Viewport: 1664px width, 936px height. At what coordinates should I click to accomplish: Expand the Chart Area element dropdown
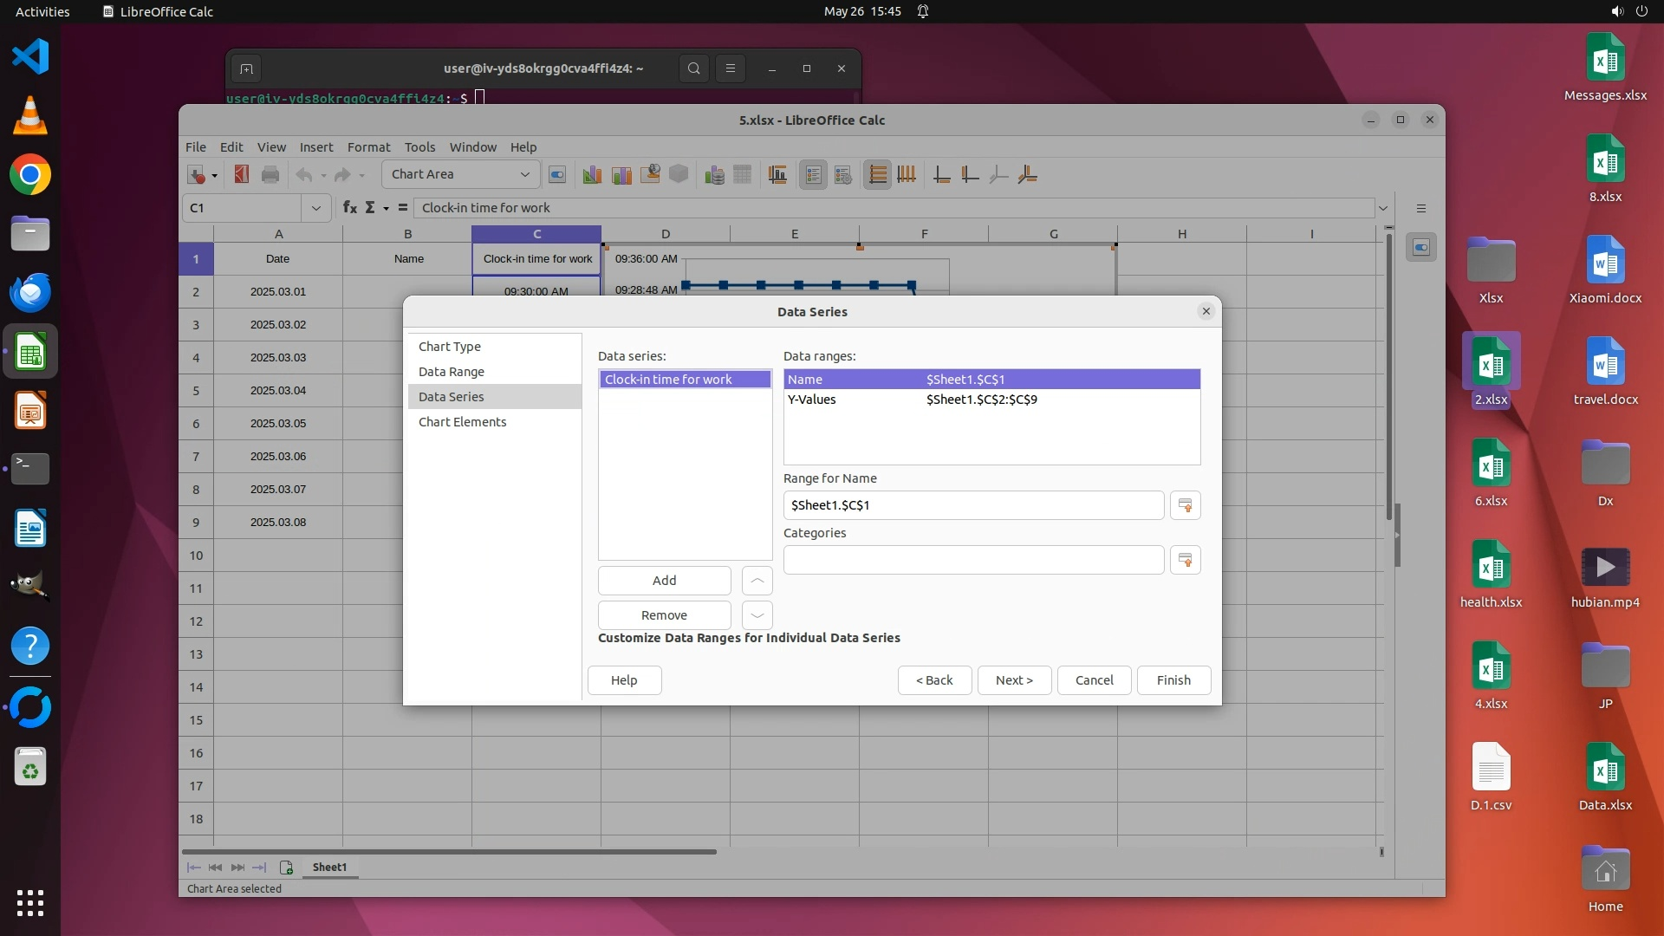[524, 175]
